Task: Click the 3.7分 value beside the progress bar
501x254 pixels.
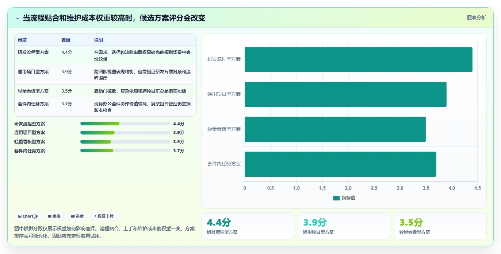Action: point(179,151)
